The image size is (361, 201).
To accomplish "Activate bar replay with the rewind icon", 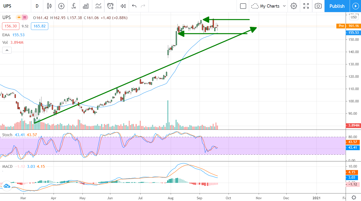I will click(x=123, y=6).
